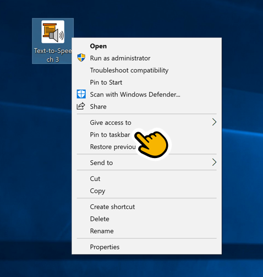Screen dimensions: 263x277
Task: Click the shield icon beside Run as administrator
Action: pyautogui.click(x=81, y=58)
